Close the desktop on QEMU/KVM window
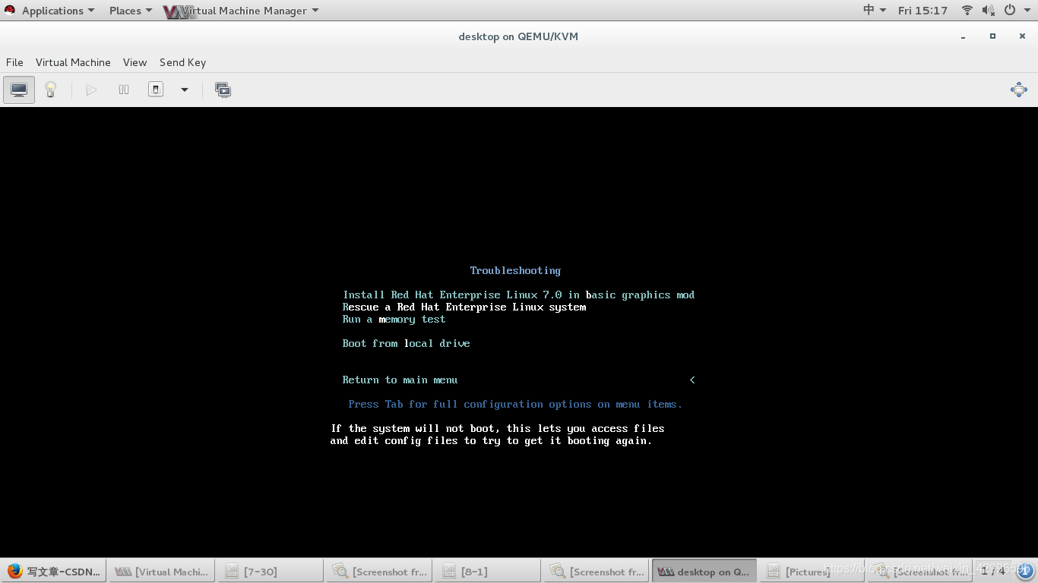Viewport: 1038px width, 583px height. click(x=1022, y=36)
